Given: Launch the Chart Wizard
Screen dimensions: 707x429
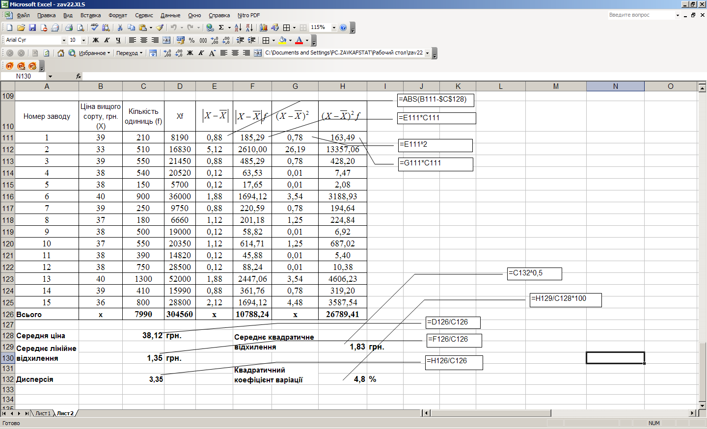Looking at the screenshot, I should coord(264,27).
